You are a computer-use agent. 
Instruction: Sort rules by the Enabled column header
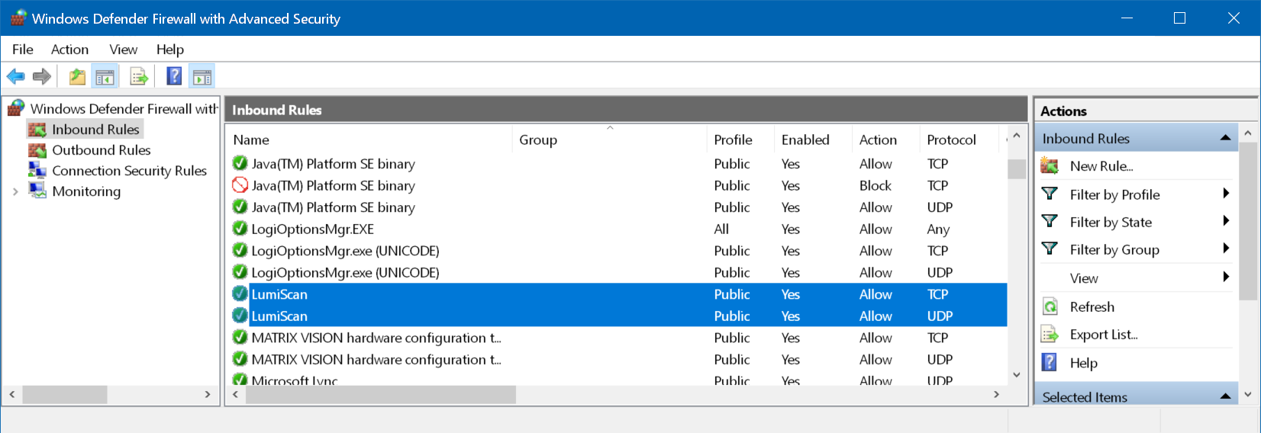pos(812,140)
